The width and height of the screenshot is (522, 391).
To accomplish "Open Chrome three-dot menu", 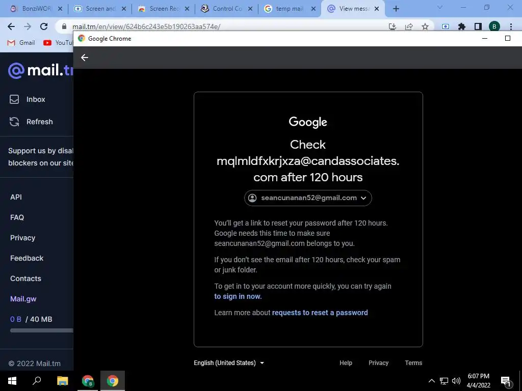I will tap(511, 26).
